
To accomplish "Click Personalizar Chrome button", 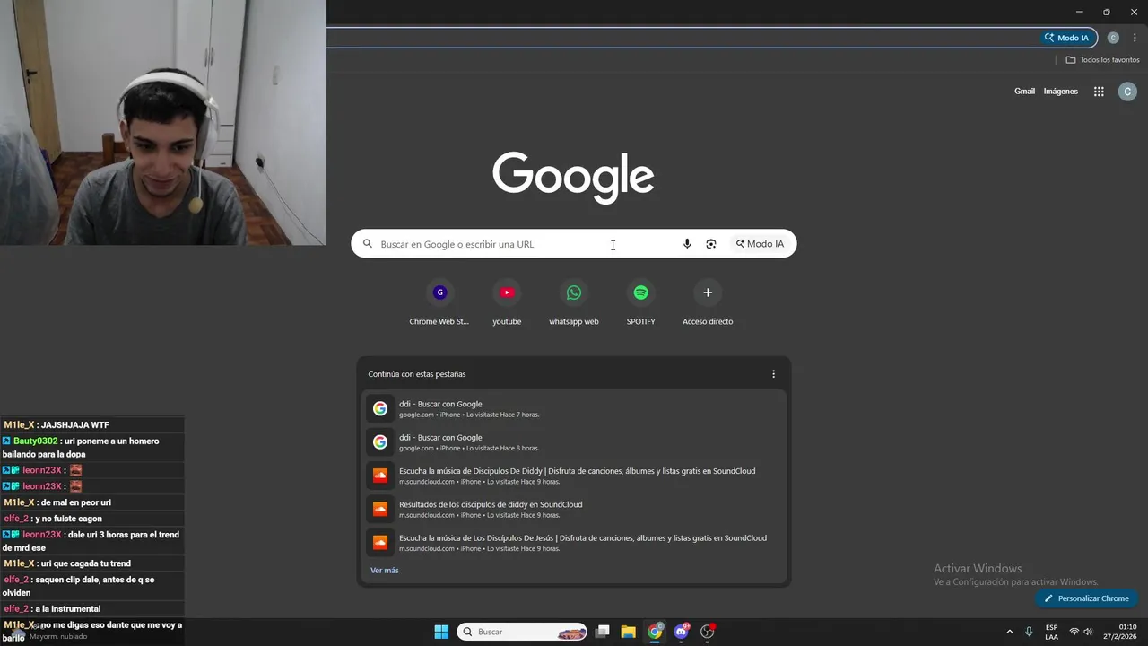I will [1086, 598].
